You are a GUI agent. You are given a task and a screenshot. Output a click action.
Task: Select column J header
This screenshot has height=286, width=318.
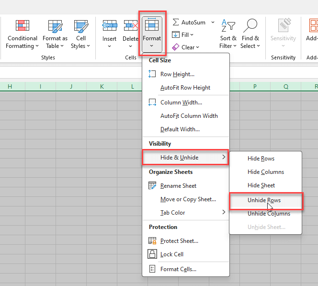(x=71, y=87)
